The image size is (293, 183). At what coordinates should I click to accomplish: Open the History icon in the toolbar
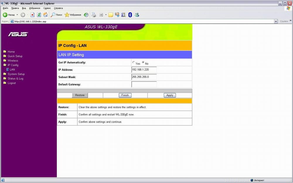click(x=86, y=15)
